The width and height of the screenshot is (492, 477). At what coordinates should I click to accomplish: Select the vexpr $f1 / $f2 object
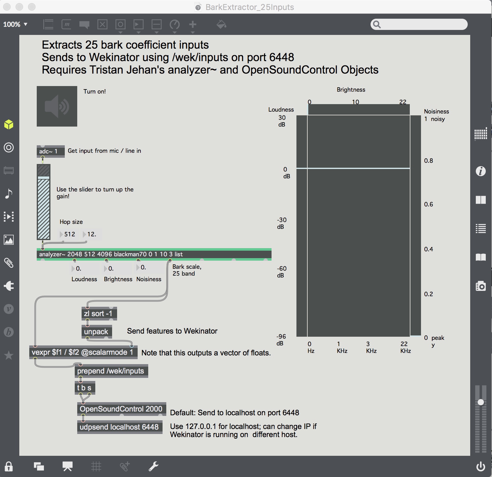click(x=83, y=352)
